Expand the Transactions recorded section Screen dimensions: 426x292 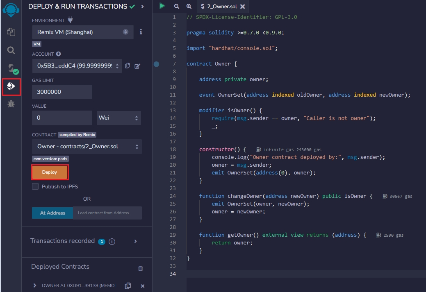(136, 241)
